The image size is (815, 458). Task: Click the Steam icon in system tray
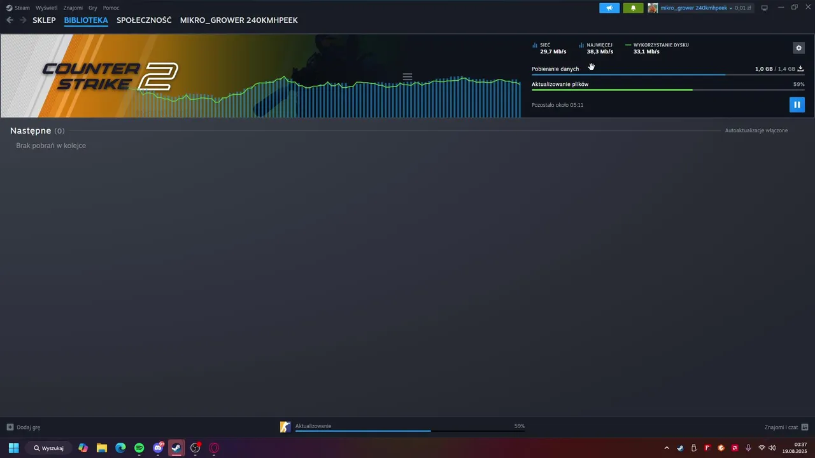(x=680, y=448)
